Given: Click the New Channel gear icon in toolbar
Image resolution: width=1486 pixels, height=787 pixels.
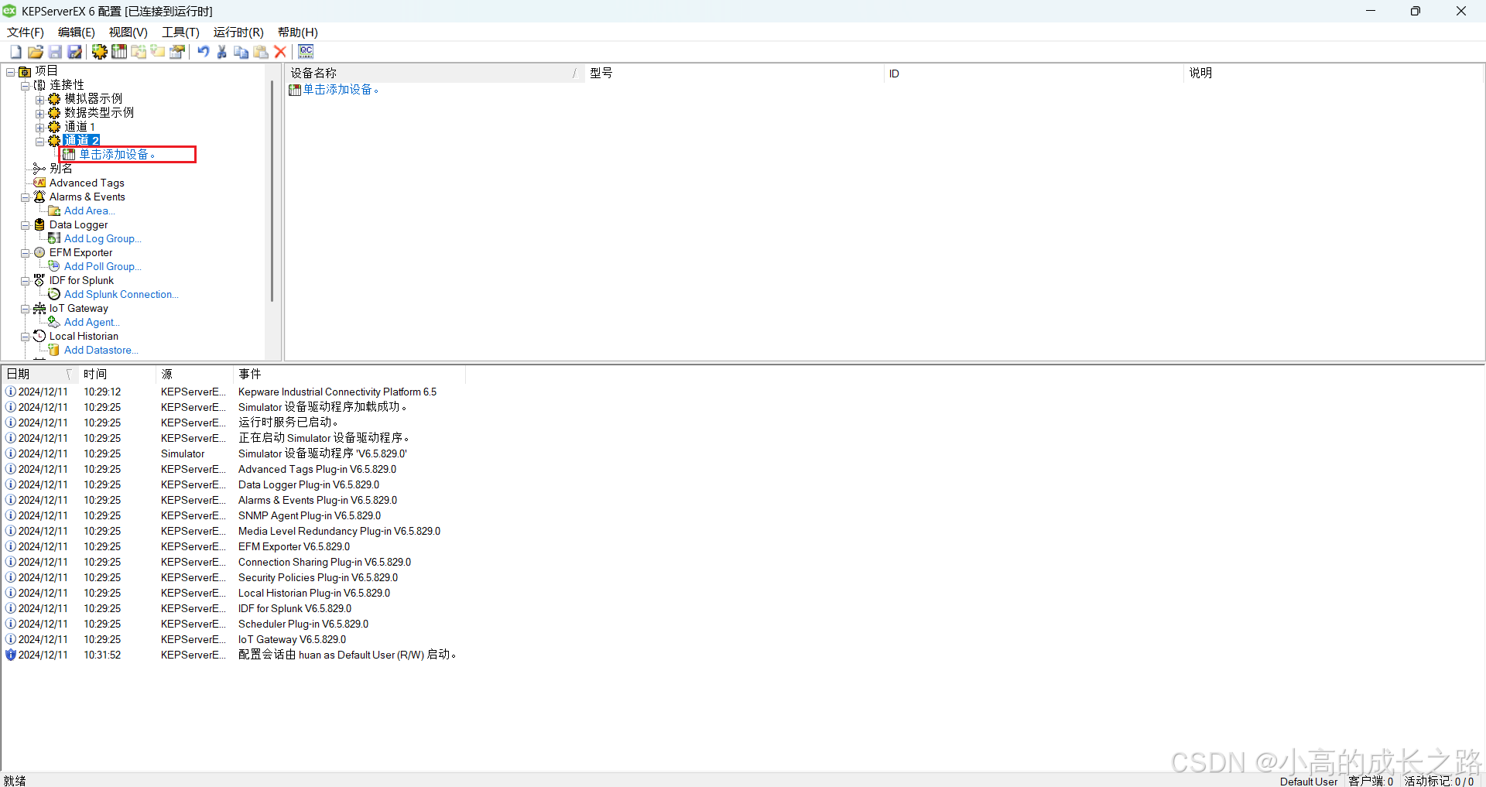Looking at the screenshot, I should click(x=100, y=52).
